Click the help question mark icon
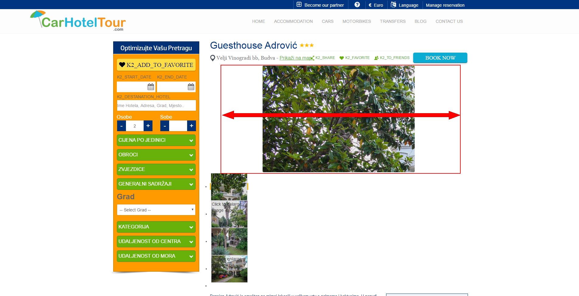 point(357,5)
